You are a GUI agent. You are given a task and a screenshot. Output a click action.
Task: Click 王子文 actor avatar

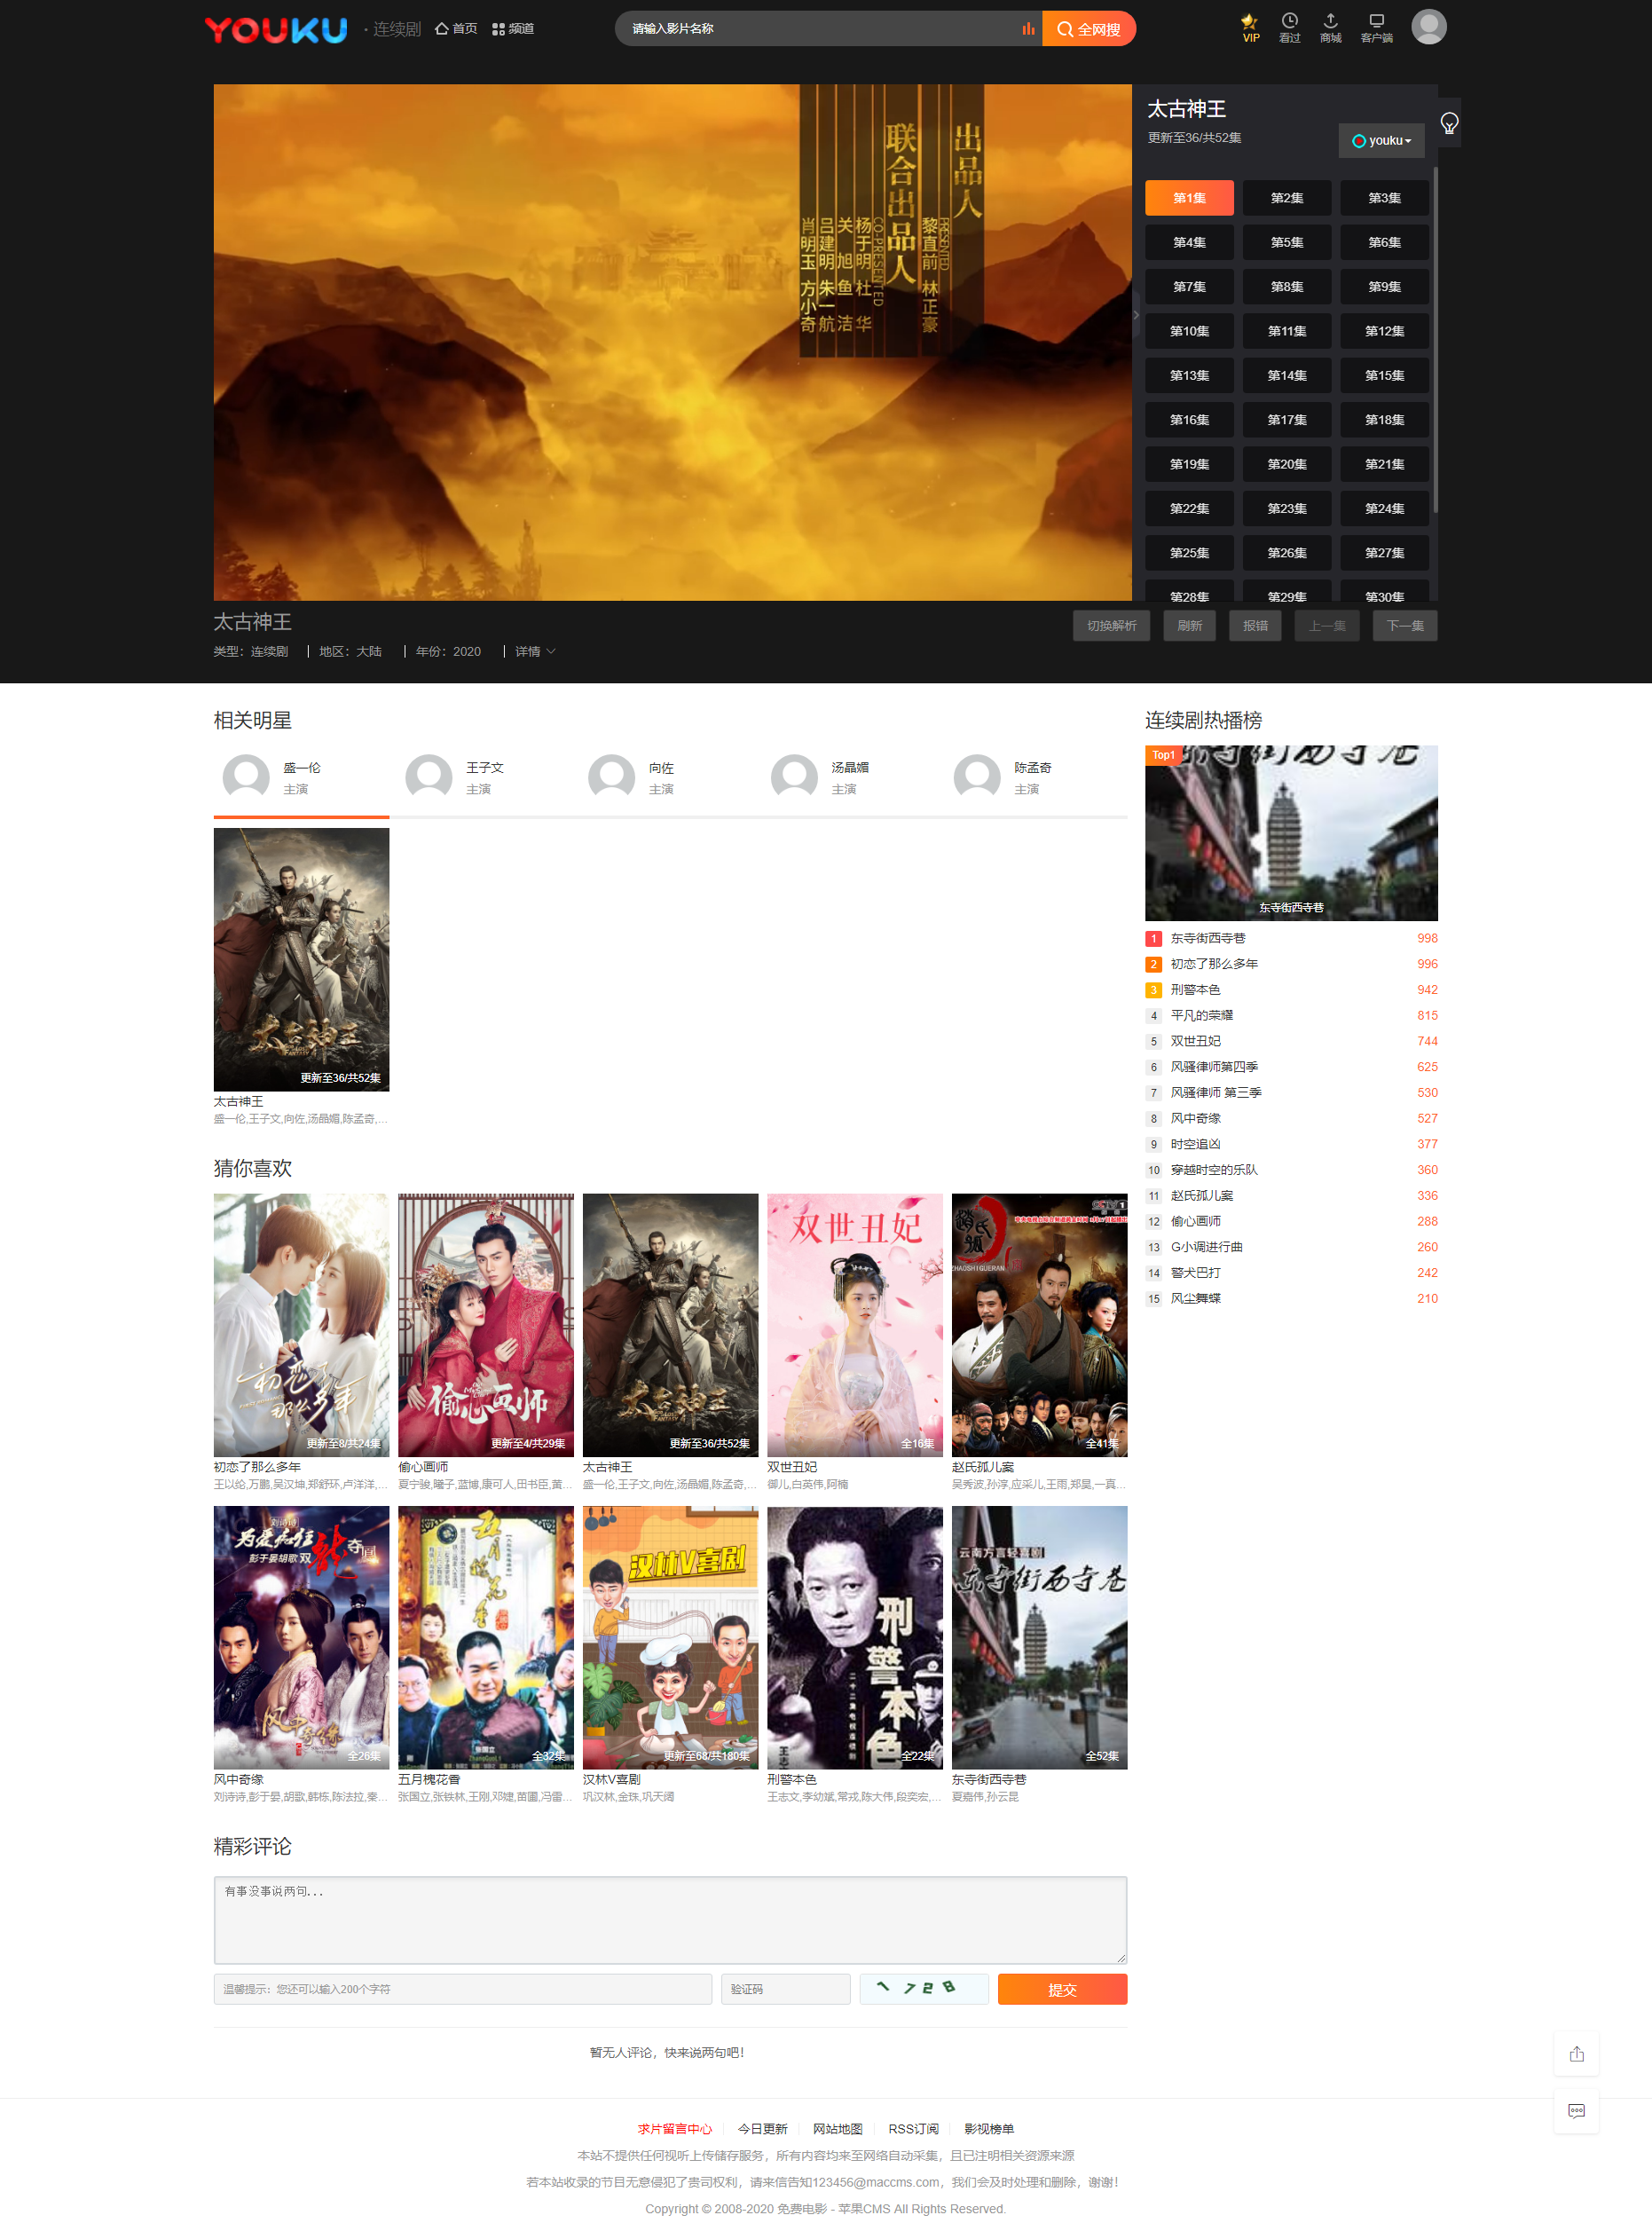point(429,777)
